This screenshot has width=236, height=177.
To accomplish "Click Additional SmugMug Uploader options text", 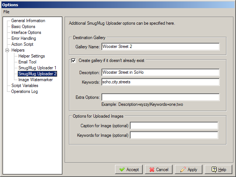I will pos(122,23).
